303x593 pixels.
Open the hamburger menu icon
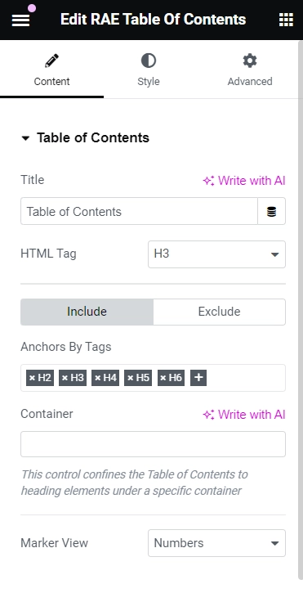(20, 20)
